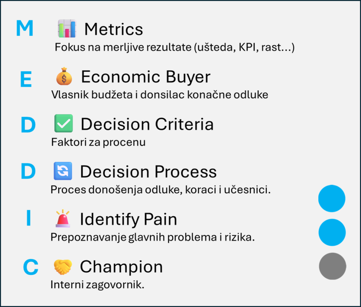
Task: Click the blue circle beside Identify Pain
Action: coord(332,232)
